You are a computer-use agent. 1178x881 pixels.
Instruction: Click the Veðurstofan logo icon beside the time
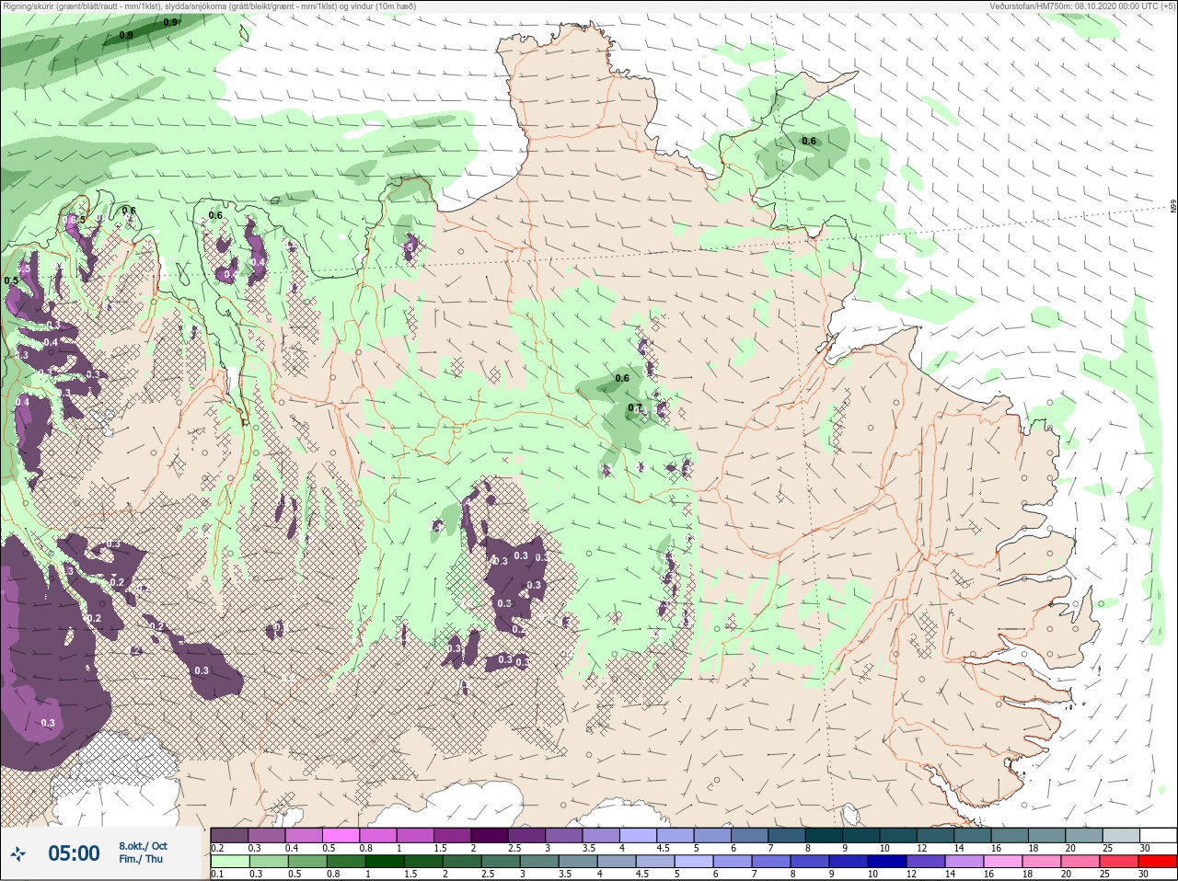pyautogui.click(x=18, y=854)
